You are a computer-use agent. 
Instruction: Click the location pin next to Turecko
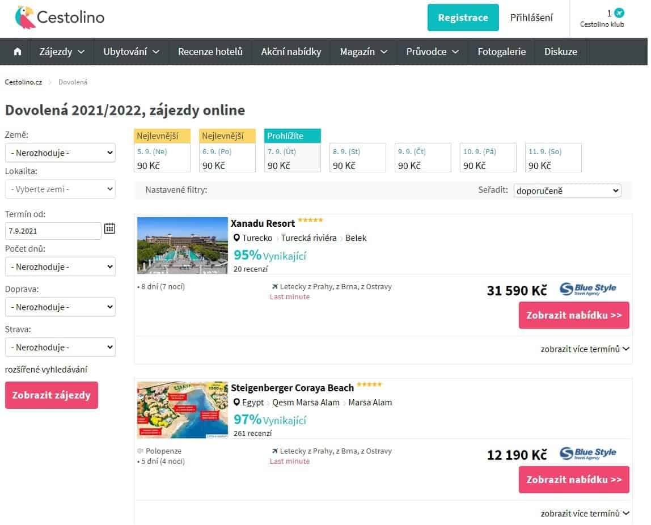236,238
